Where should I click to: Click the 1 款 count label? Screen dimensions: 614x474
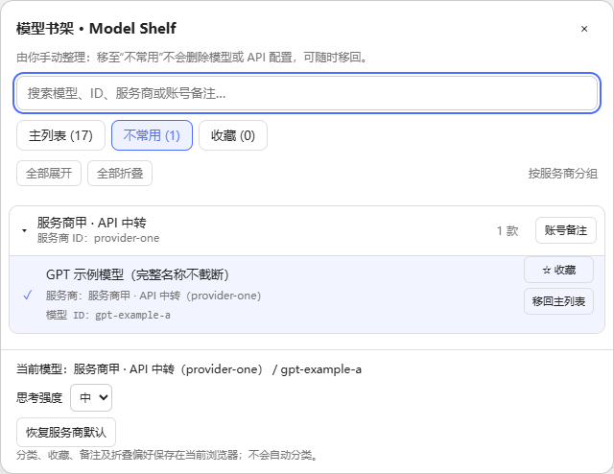point(508,230)
